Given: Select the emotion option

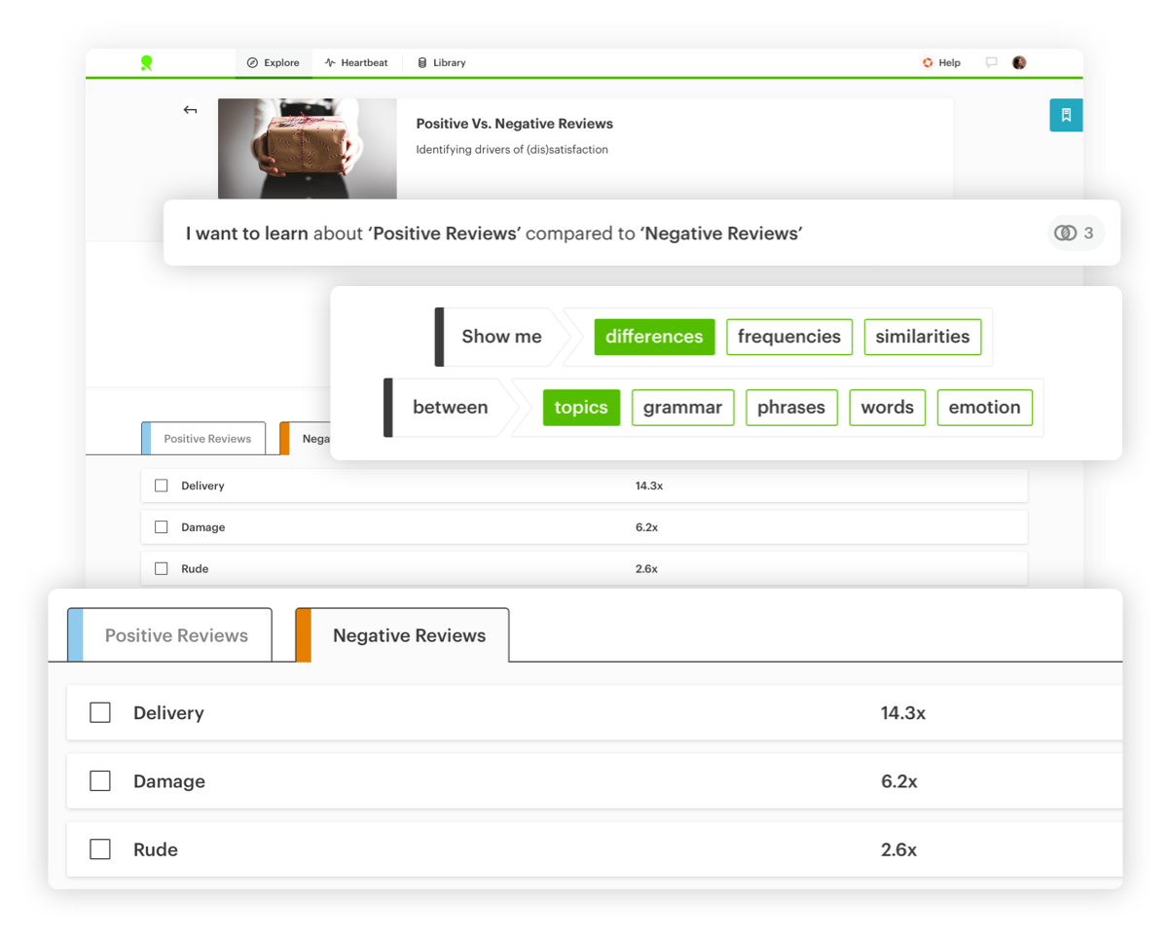Looking at the screenshot, I should click(984, 407).
